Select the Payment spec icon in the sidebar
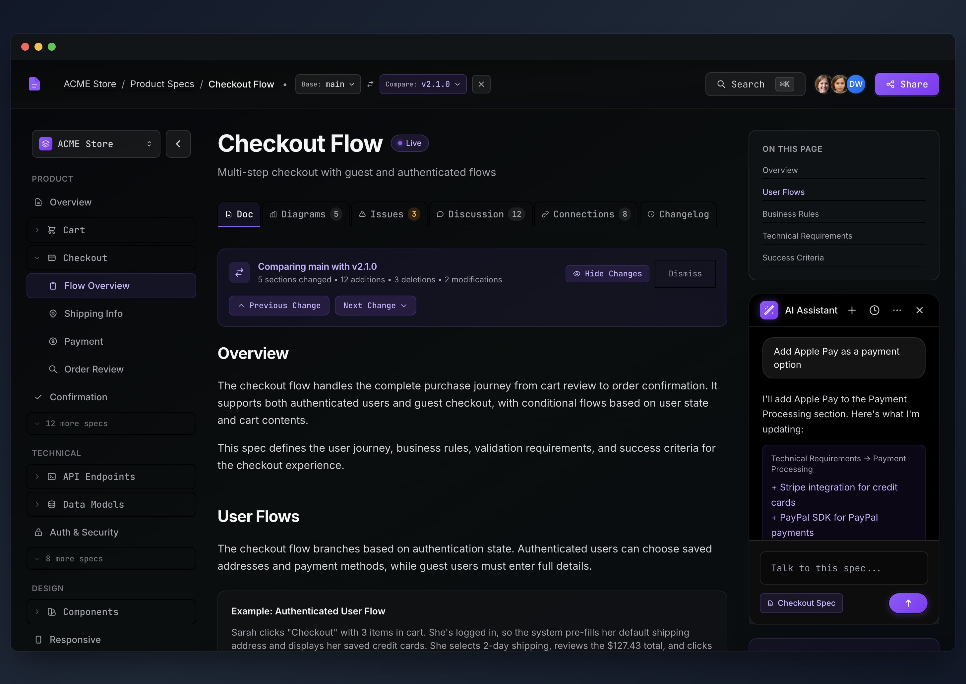This screenshot has height=684, width=966. tap(53, 341)
